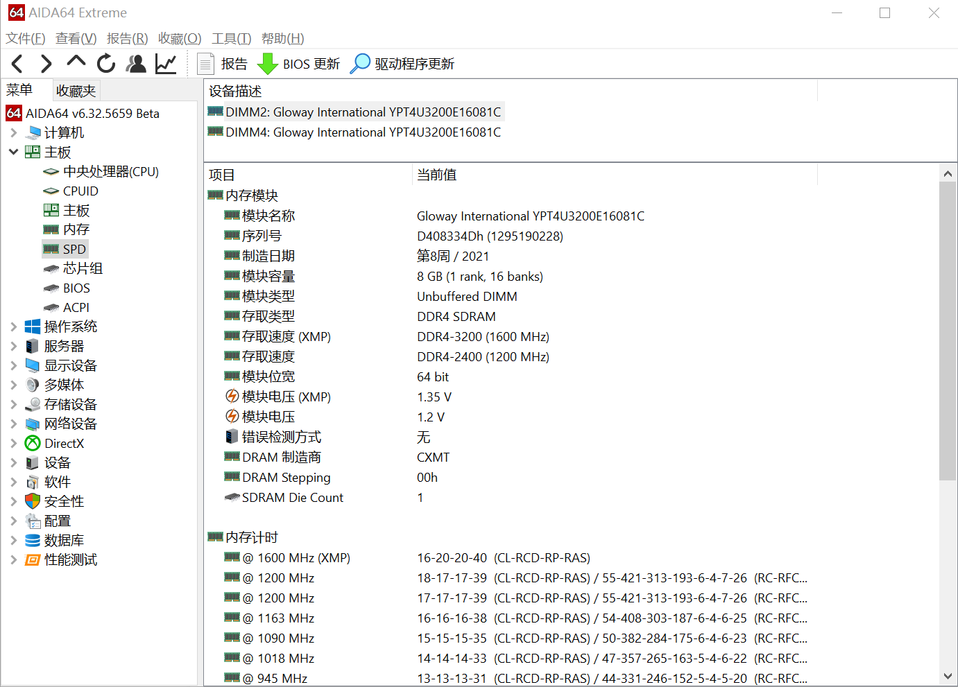Click the Forward navigation arrow
The height and width of the screenshot is (687, 958).
pos(46,64)
